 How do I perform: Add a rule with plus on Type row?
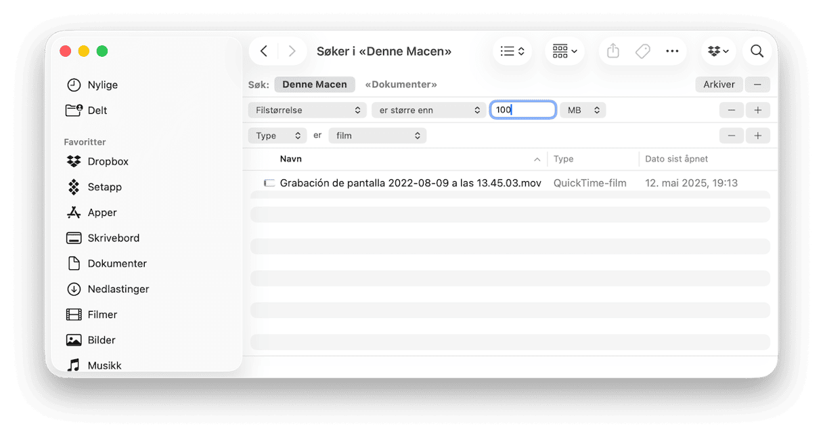[x=757, y=135]
